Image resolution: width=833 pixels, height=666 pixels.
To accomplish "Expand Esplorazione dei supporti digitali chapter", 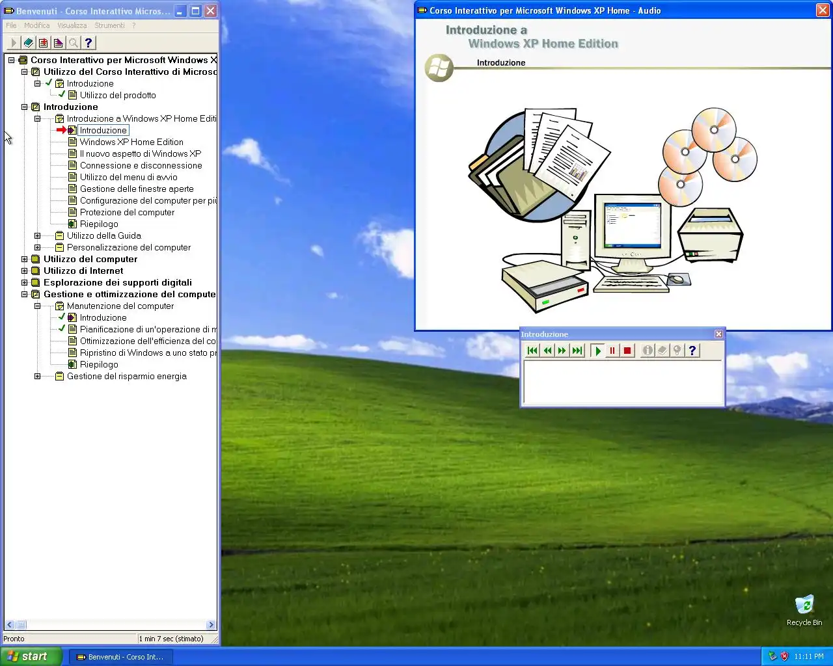I will pos(24,282).
